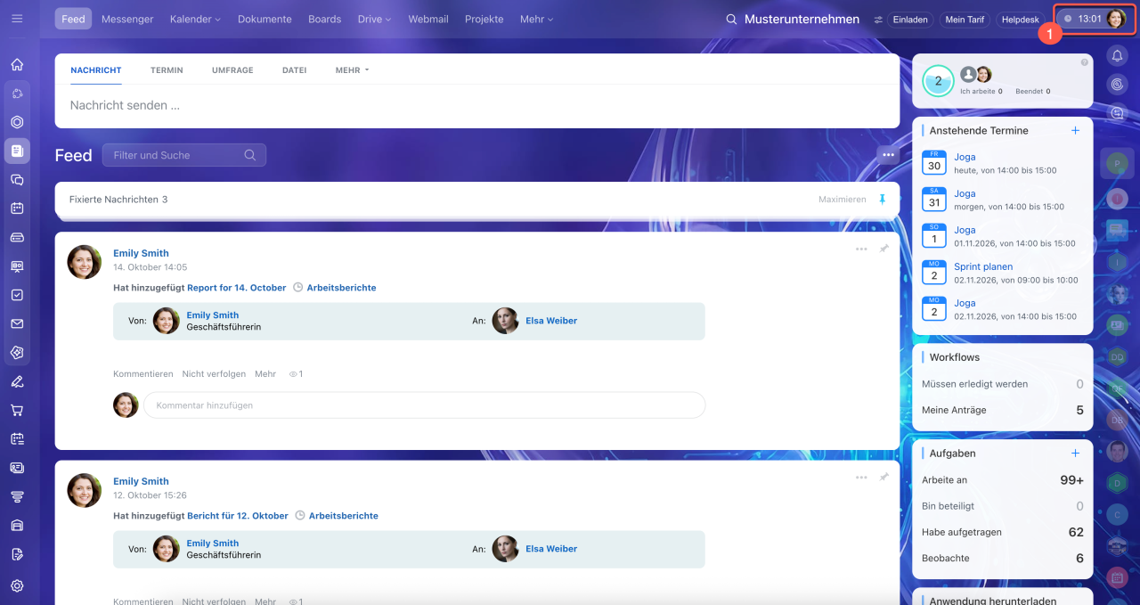Click Maximieren on Fixierte Nachrichten
This screenshot has height=605, width=1140.
tap(842, 200)
